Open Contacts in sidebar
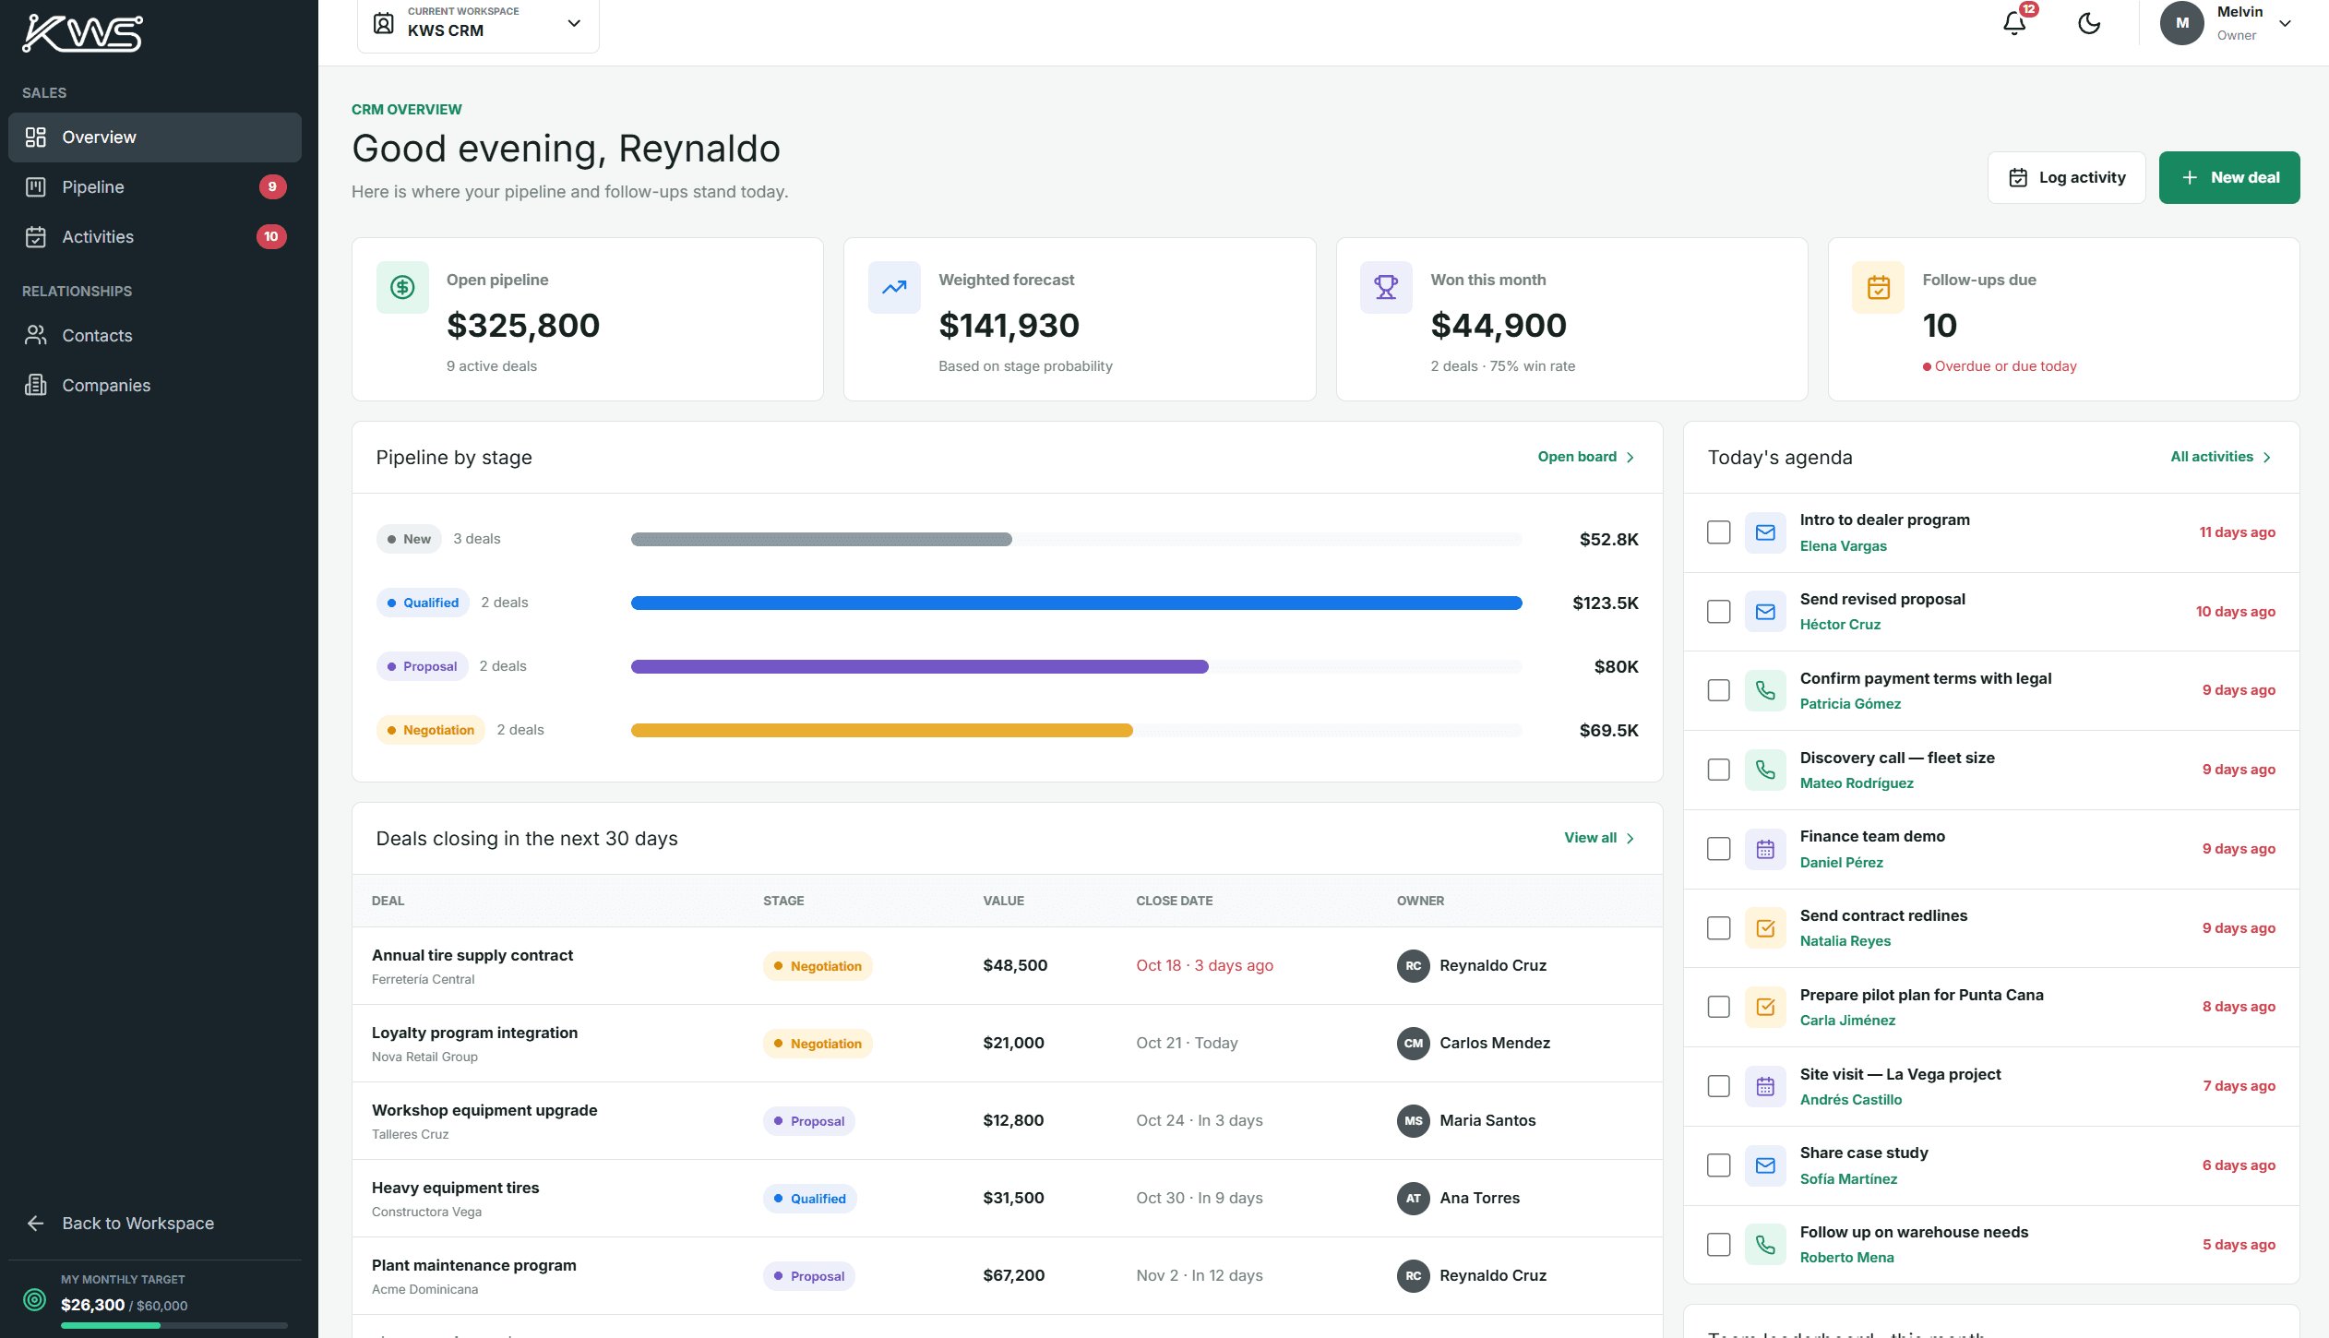 155,336
